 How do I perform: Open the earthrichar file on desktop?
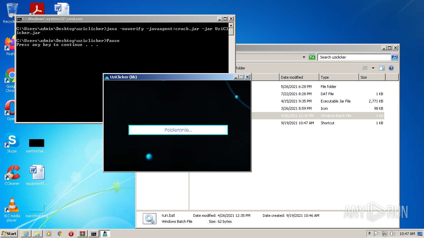tap(37, 145)
